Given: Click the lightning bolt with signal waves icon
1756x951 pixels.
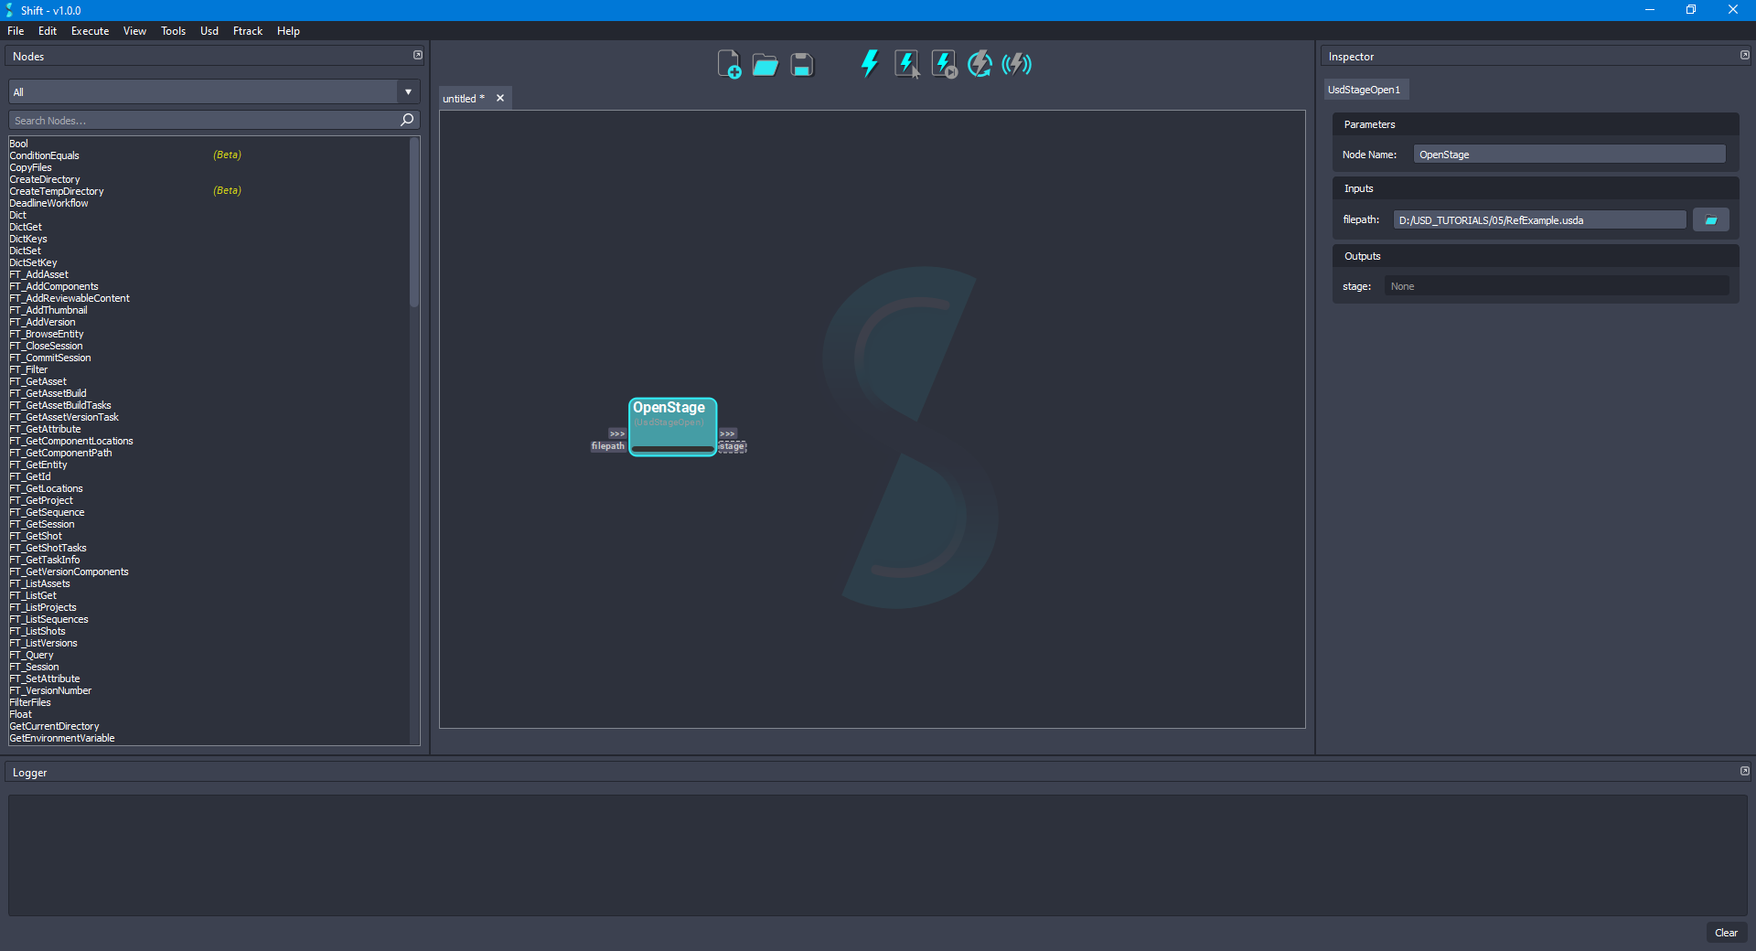Looking at the screenshot, I should (1016, 64).
